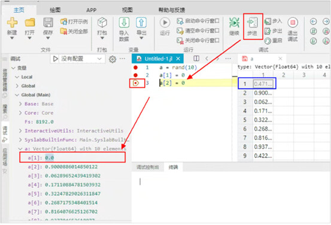The width and height of the screenshot is (331, 225).
Task: Open editor more actions ellipsis
Action: tap(228, 59)
